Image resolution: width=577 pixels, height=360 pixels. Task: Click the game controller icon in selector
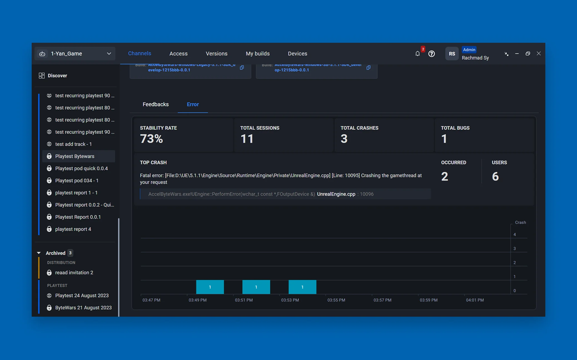click(42, 54)
